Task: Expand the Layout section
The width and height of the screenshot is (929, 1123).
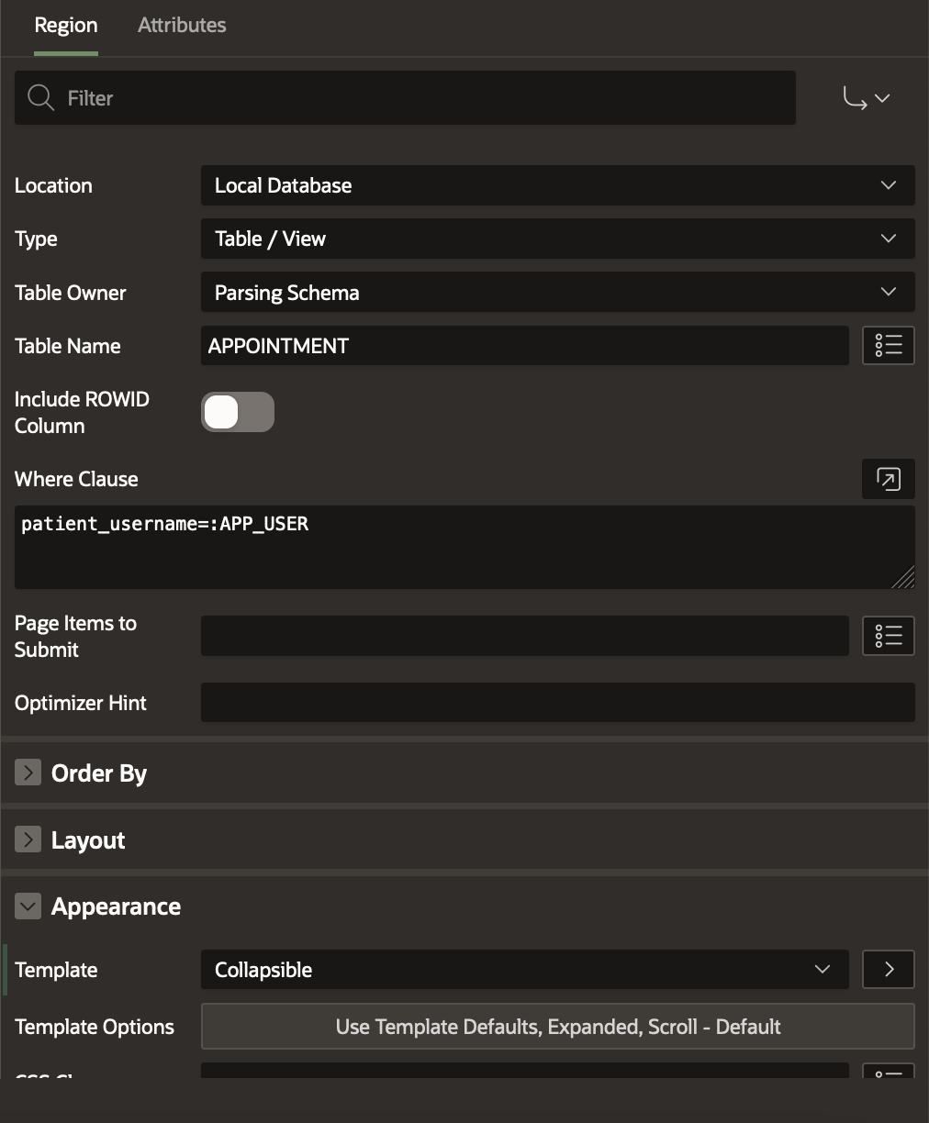Action: [28, 840]
